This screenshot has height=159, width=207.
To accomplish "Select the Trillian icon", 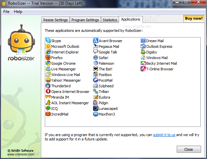I will 96,91.
